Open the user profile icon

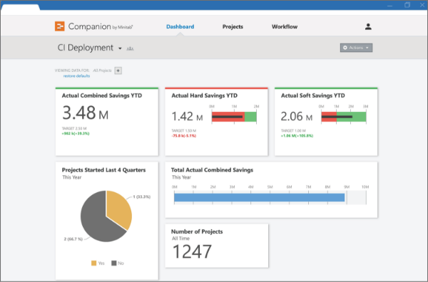[x=368, y=26]
